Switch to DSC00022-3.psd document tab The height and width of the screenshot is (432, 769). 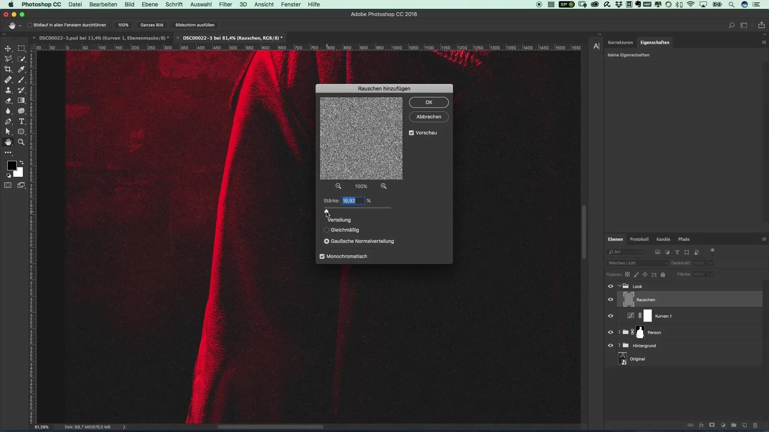[104, 38]
